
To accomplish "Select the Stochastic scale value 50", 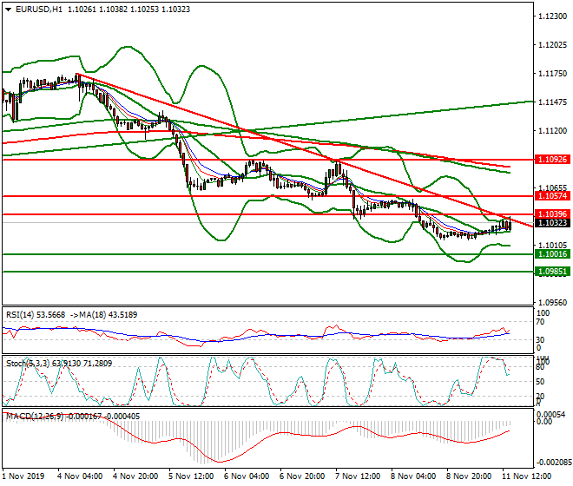I will pyautogui.click(x=540, y=382).
